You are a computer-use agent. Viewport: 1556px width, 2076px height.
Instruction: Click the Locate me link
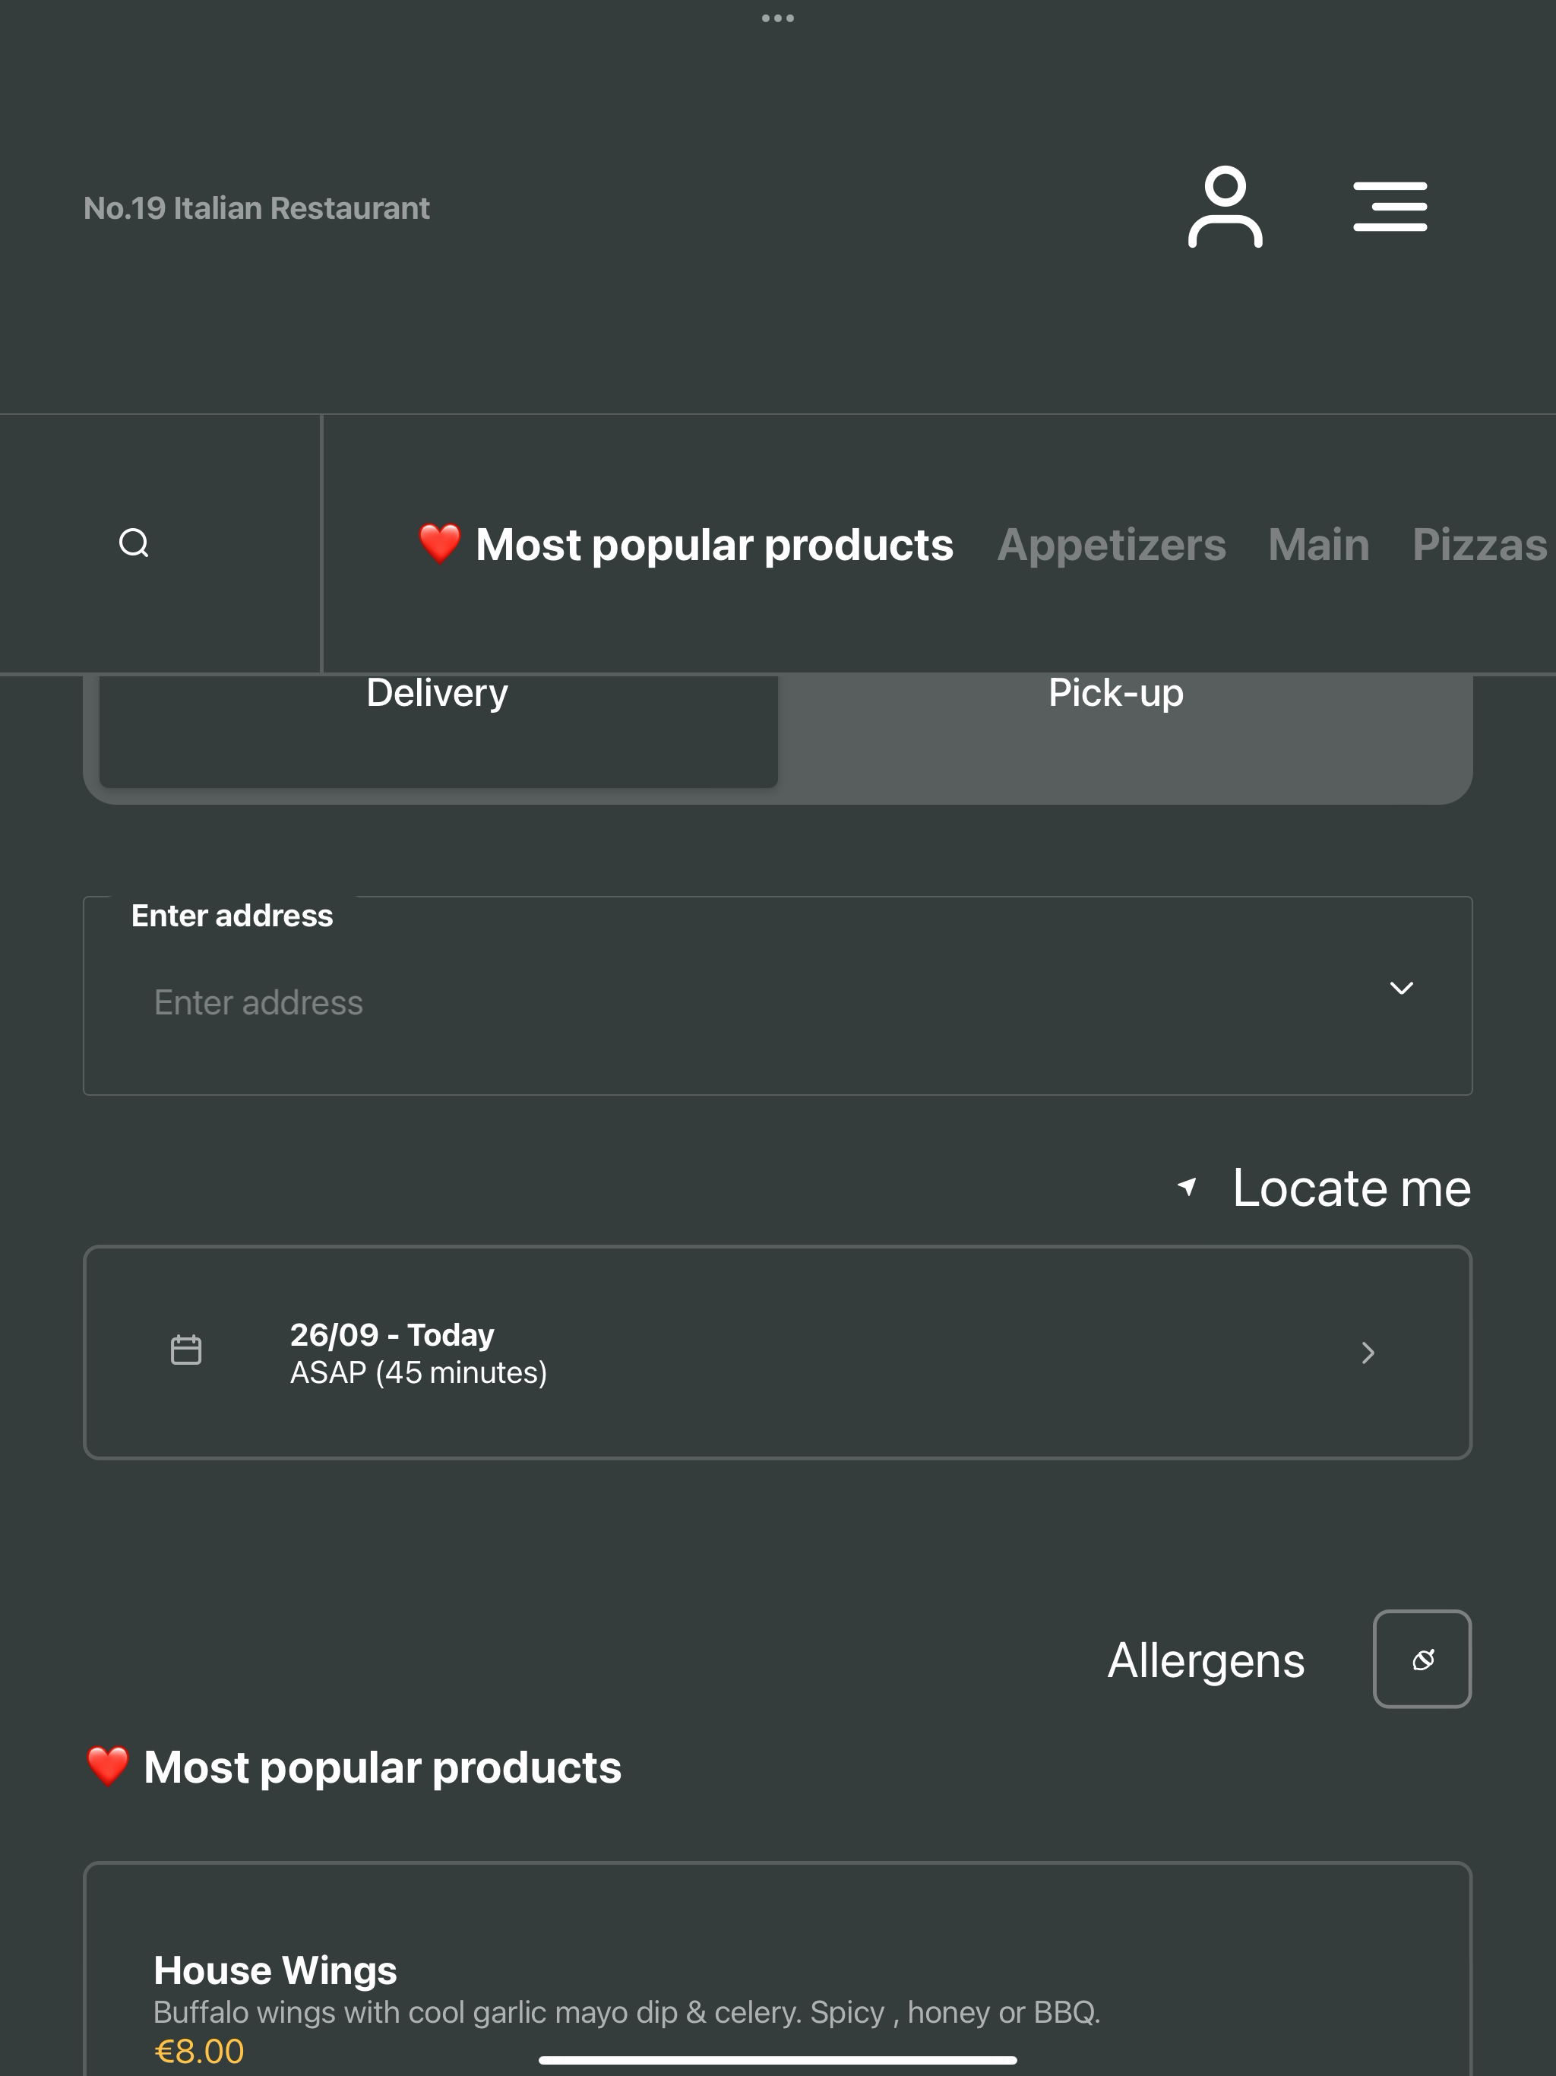[1324, 1188]
